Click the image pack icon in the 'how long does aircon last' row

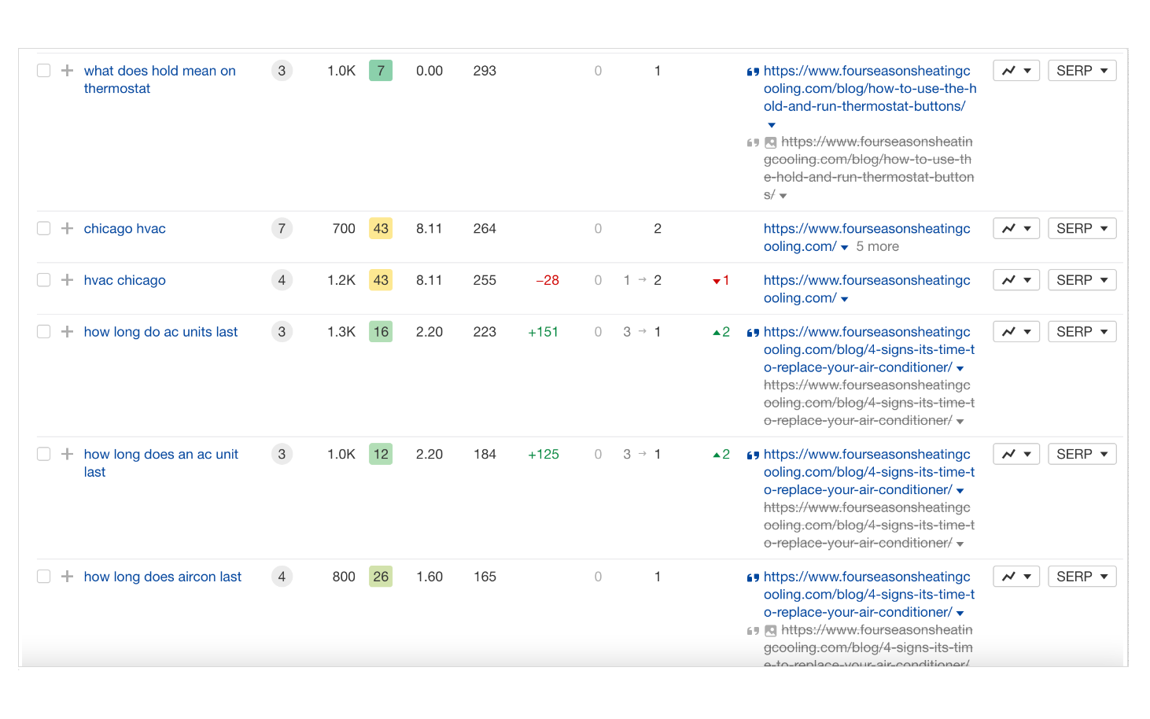[771, 631]
